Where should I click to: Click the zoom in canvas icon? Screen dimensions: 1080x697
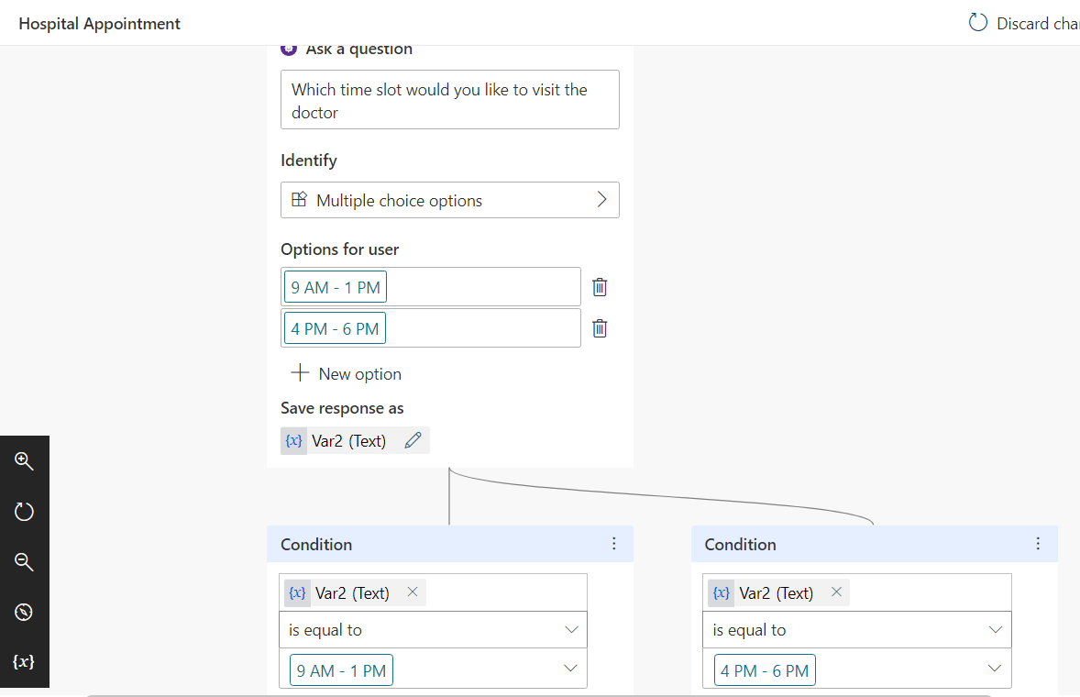[24, 460]
